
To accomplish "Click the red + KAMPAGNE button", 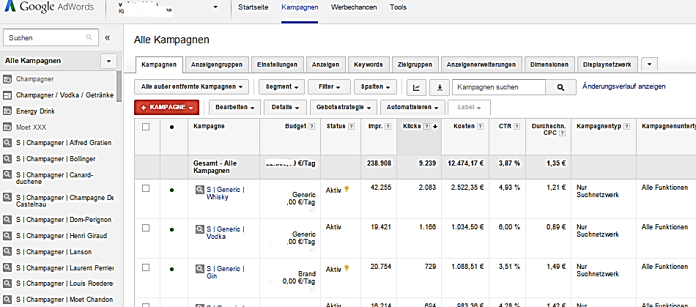I will coord(166,108).
